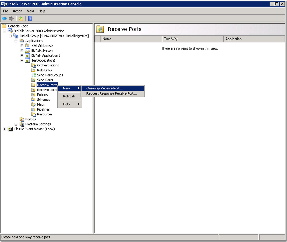Expand the All Artifacts node

coord(22,46)
